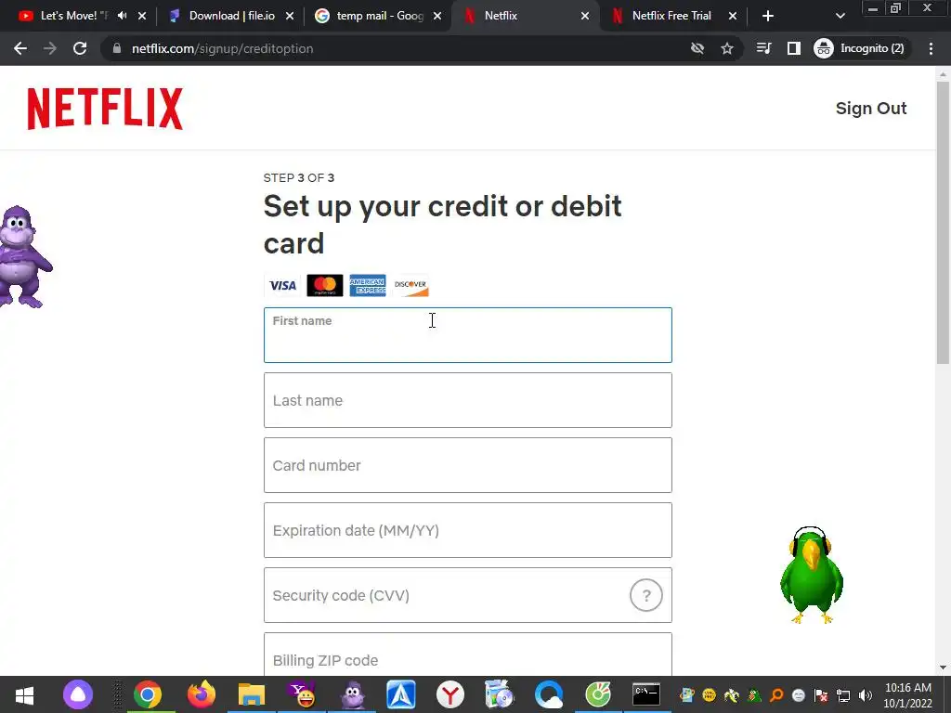Reload the Netflix page
Viewport: 951px width, 713px height.
click(80, 48)
